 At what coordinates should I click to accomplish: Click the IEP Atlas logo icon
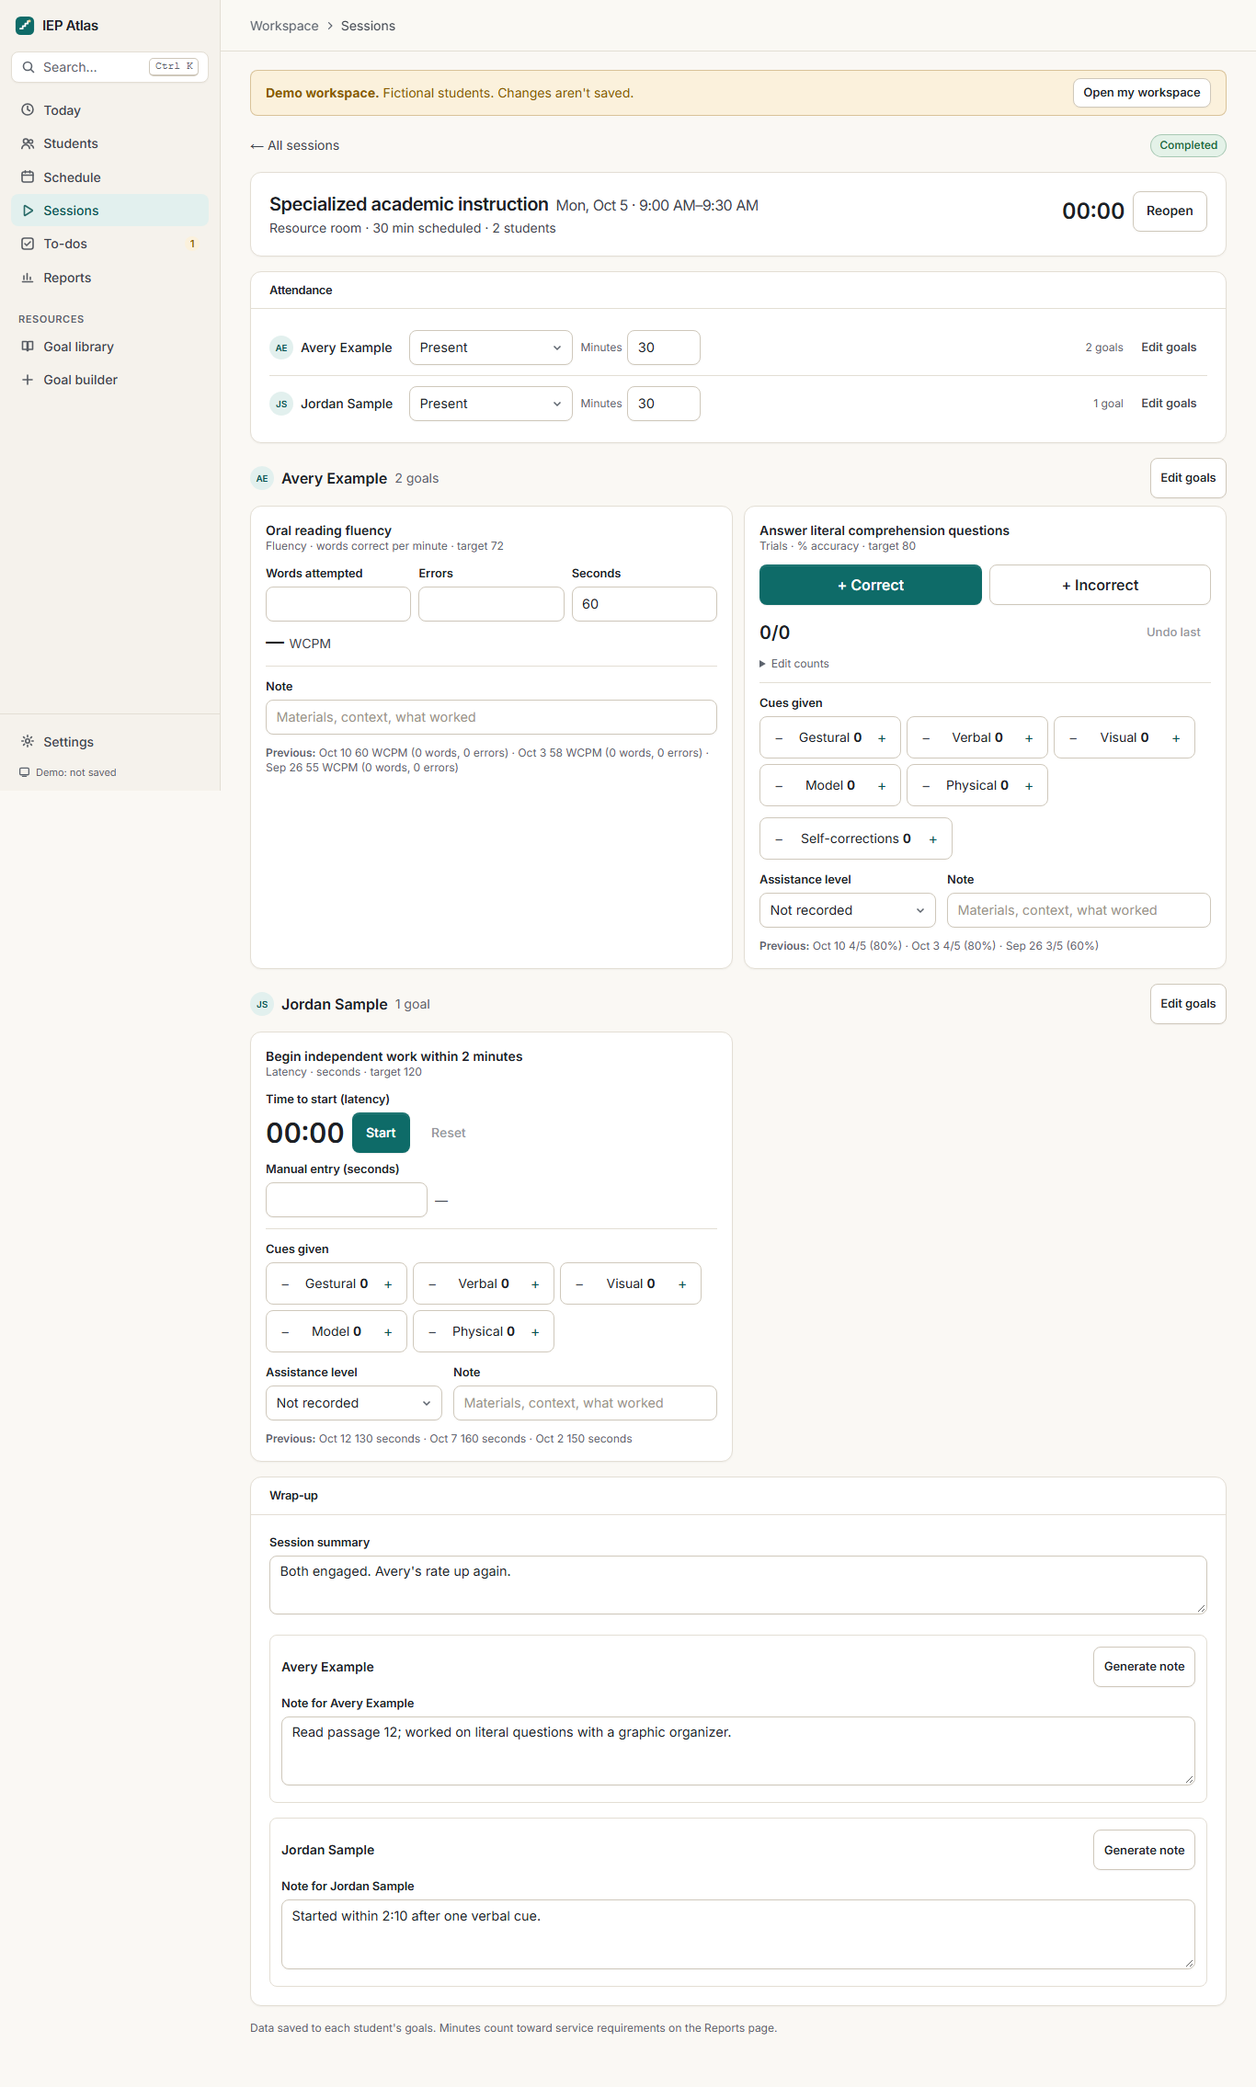(25, 26)
